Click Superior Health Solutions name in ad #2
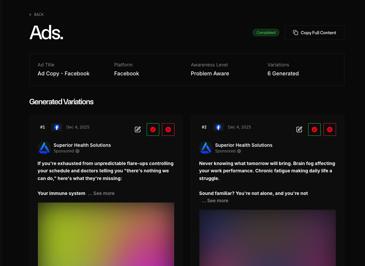 click(x=244, y=145)
